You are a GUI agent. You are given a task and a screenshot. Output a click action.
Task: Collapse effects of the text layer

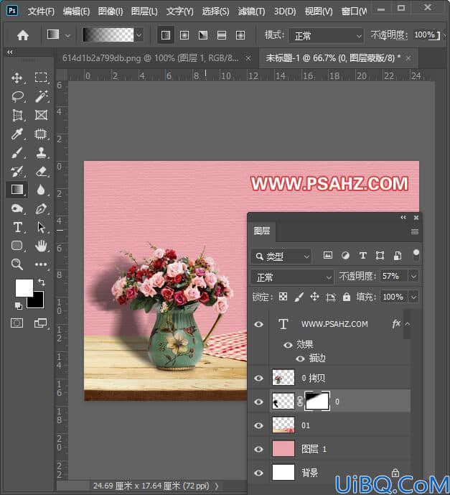pos(408,324)
